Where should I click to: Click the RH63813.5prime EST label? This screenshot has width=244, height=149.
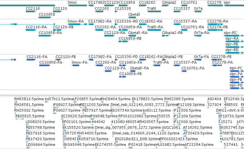pyautogui.click(x=29, y=99)
